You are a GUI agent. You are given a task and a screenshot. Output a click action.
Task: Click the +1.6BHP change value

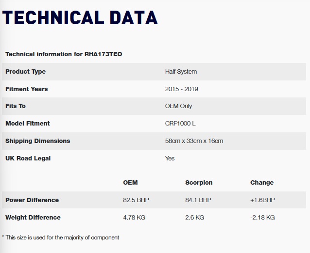[262, 200]
